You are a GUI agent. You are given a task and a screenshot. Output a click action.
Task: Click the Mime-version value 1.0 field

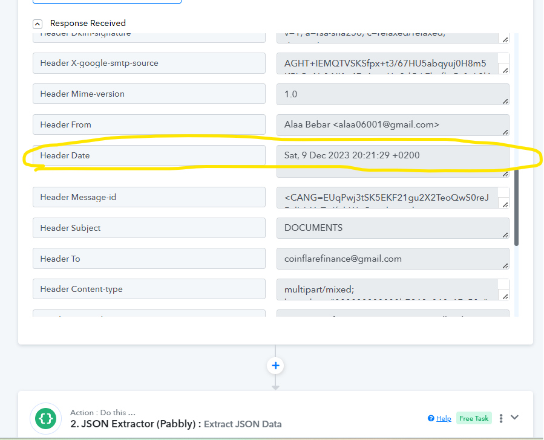(393, 94)
